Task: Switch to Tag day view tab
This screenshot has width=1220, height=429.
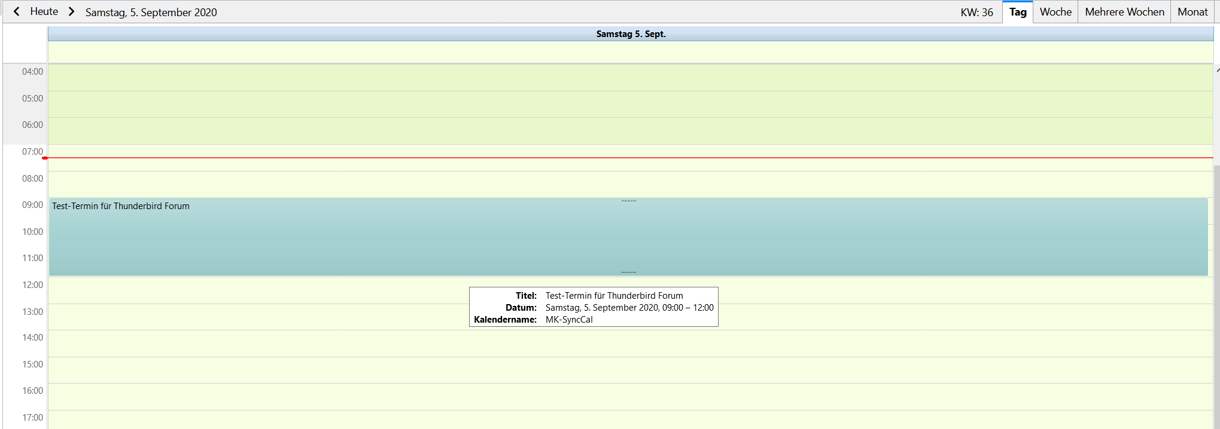Action: pos(1018,12)
